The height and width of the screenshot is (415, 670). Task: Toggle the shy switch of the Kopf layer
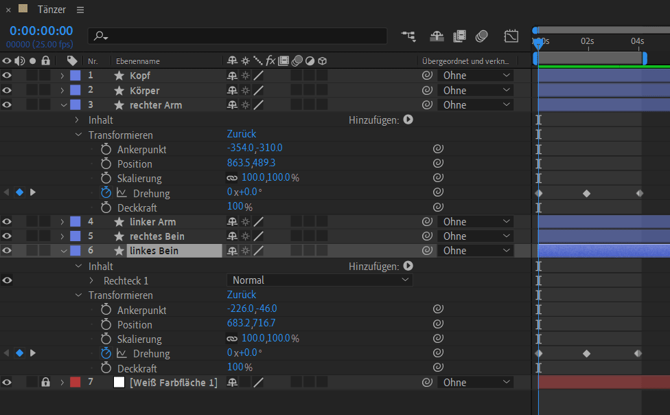[232, 76]
